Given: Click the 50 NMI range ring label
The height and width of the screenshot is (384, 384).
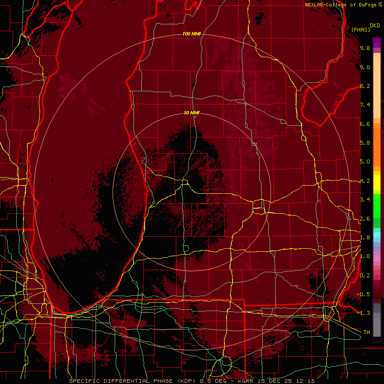Looking at the screenshot, I should click(192, 113).
